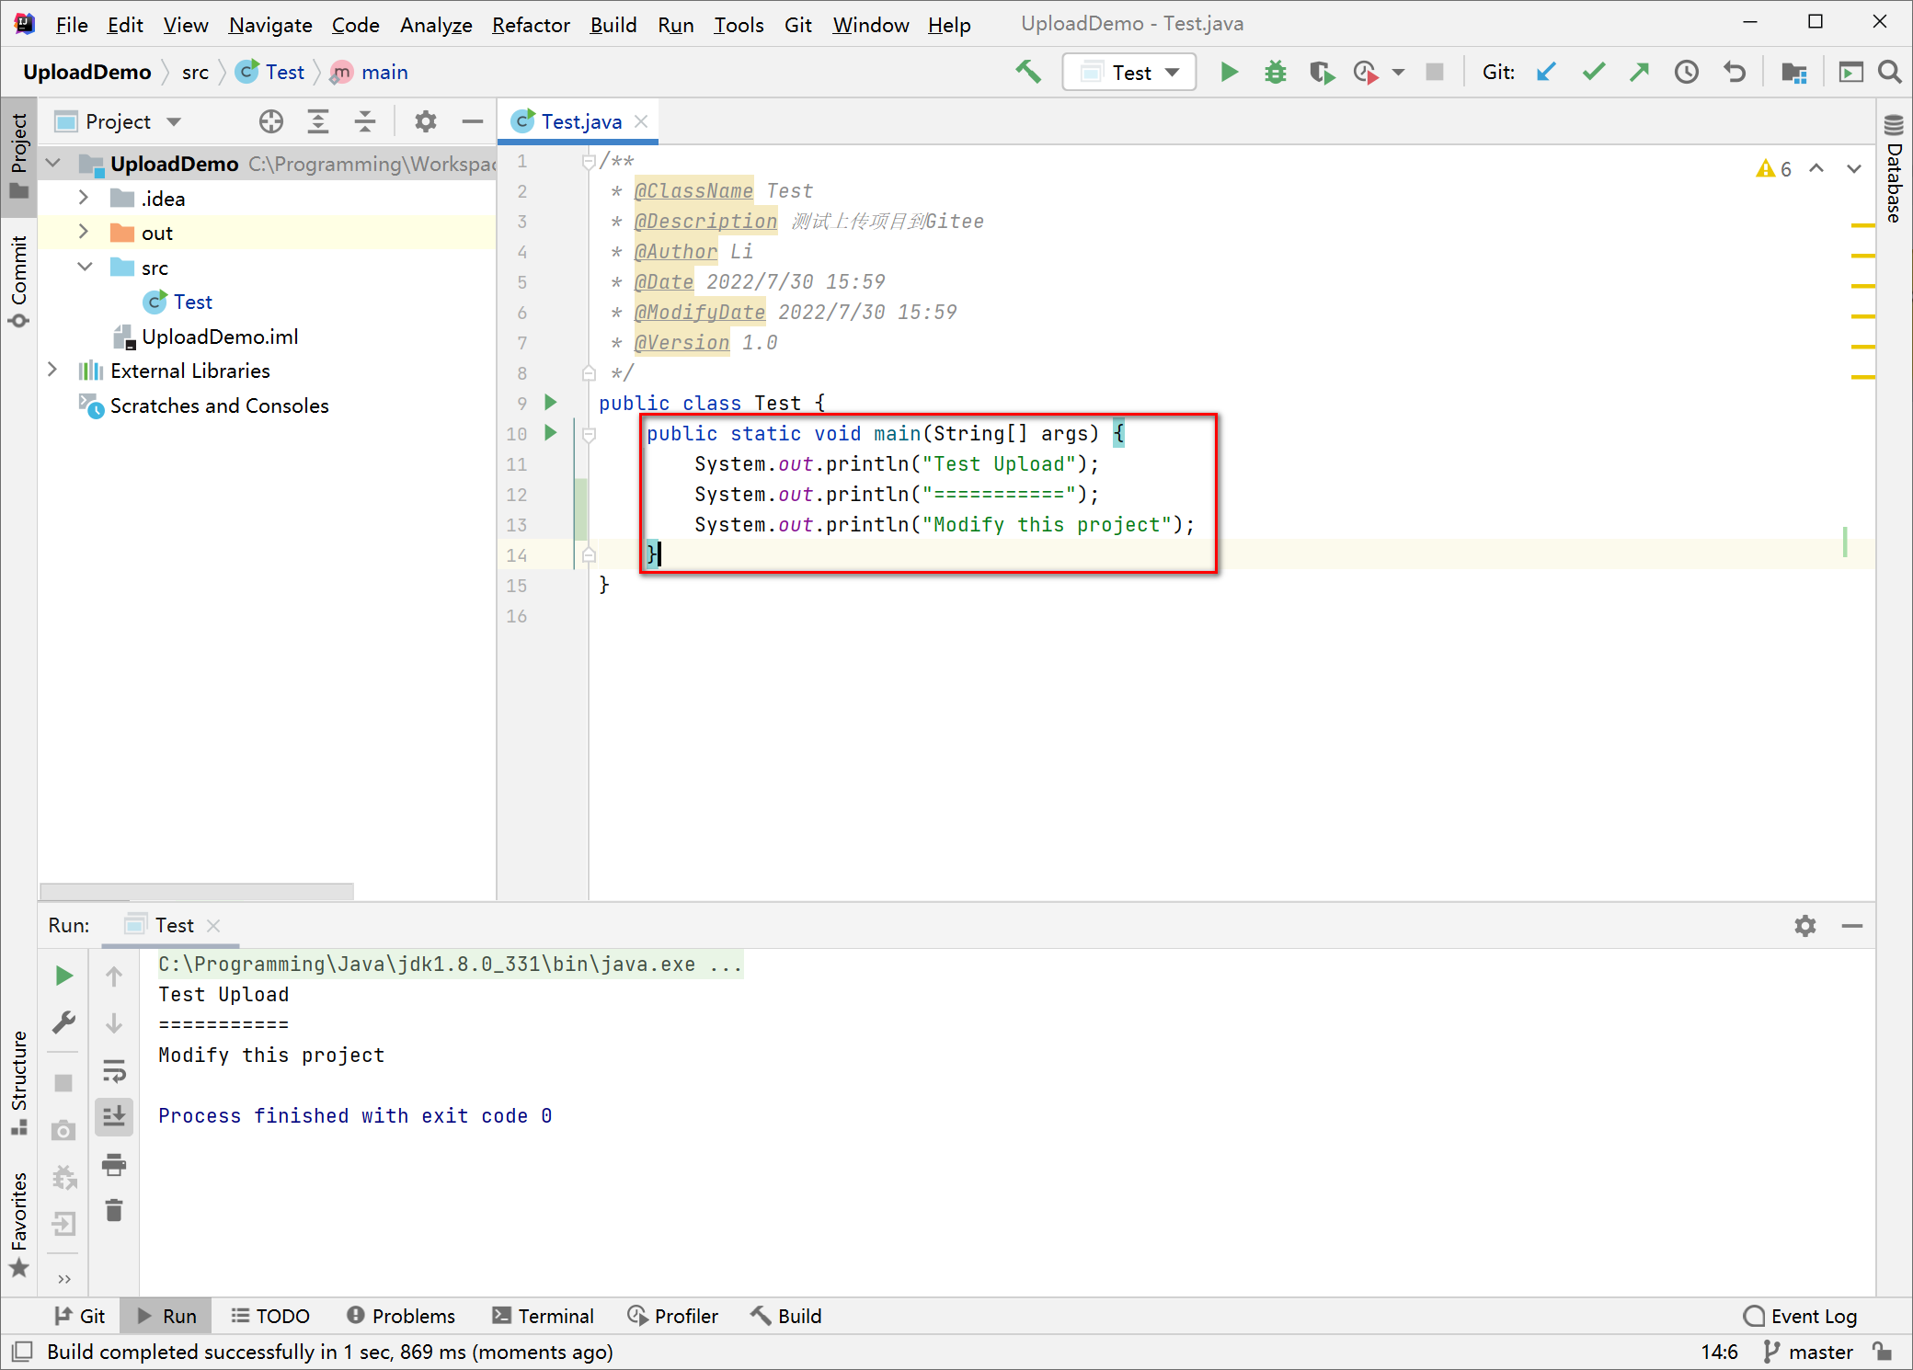The height and width of the screenshot is (1370, 1913).
Task: Click Git Rollback undo icon
Action: (1735, 72)
